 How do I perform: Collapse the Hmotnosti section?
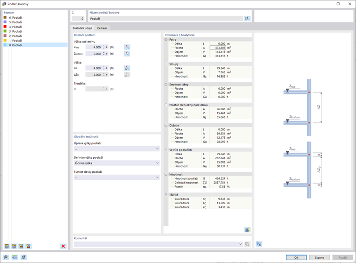pyautogui.click(x=166, y=174)
